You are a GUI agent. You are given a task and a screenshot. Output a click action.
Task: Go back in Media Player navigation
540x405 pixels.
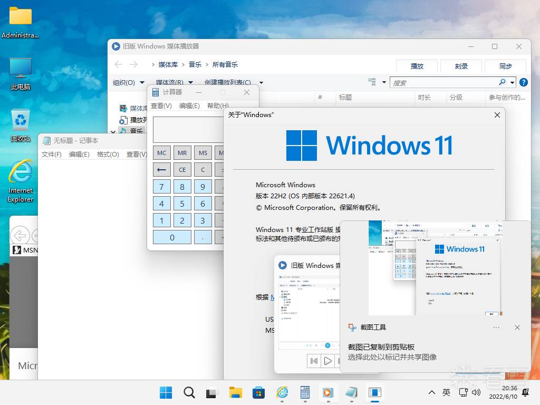click(x=119, y=64)
